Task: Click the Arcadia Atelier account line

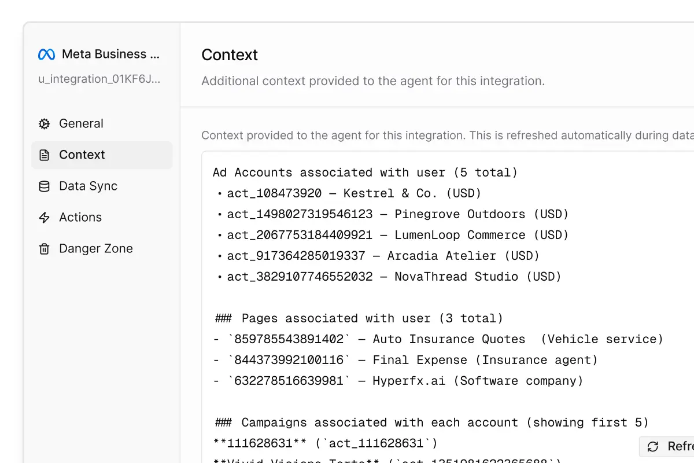Action: click(378, 256)
